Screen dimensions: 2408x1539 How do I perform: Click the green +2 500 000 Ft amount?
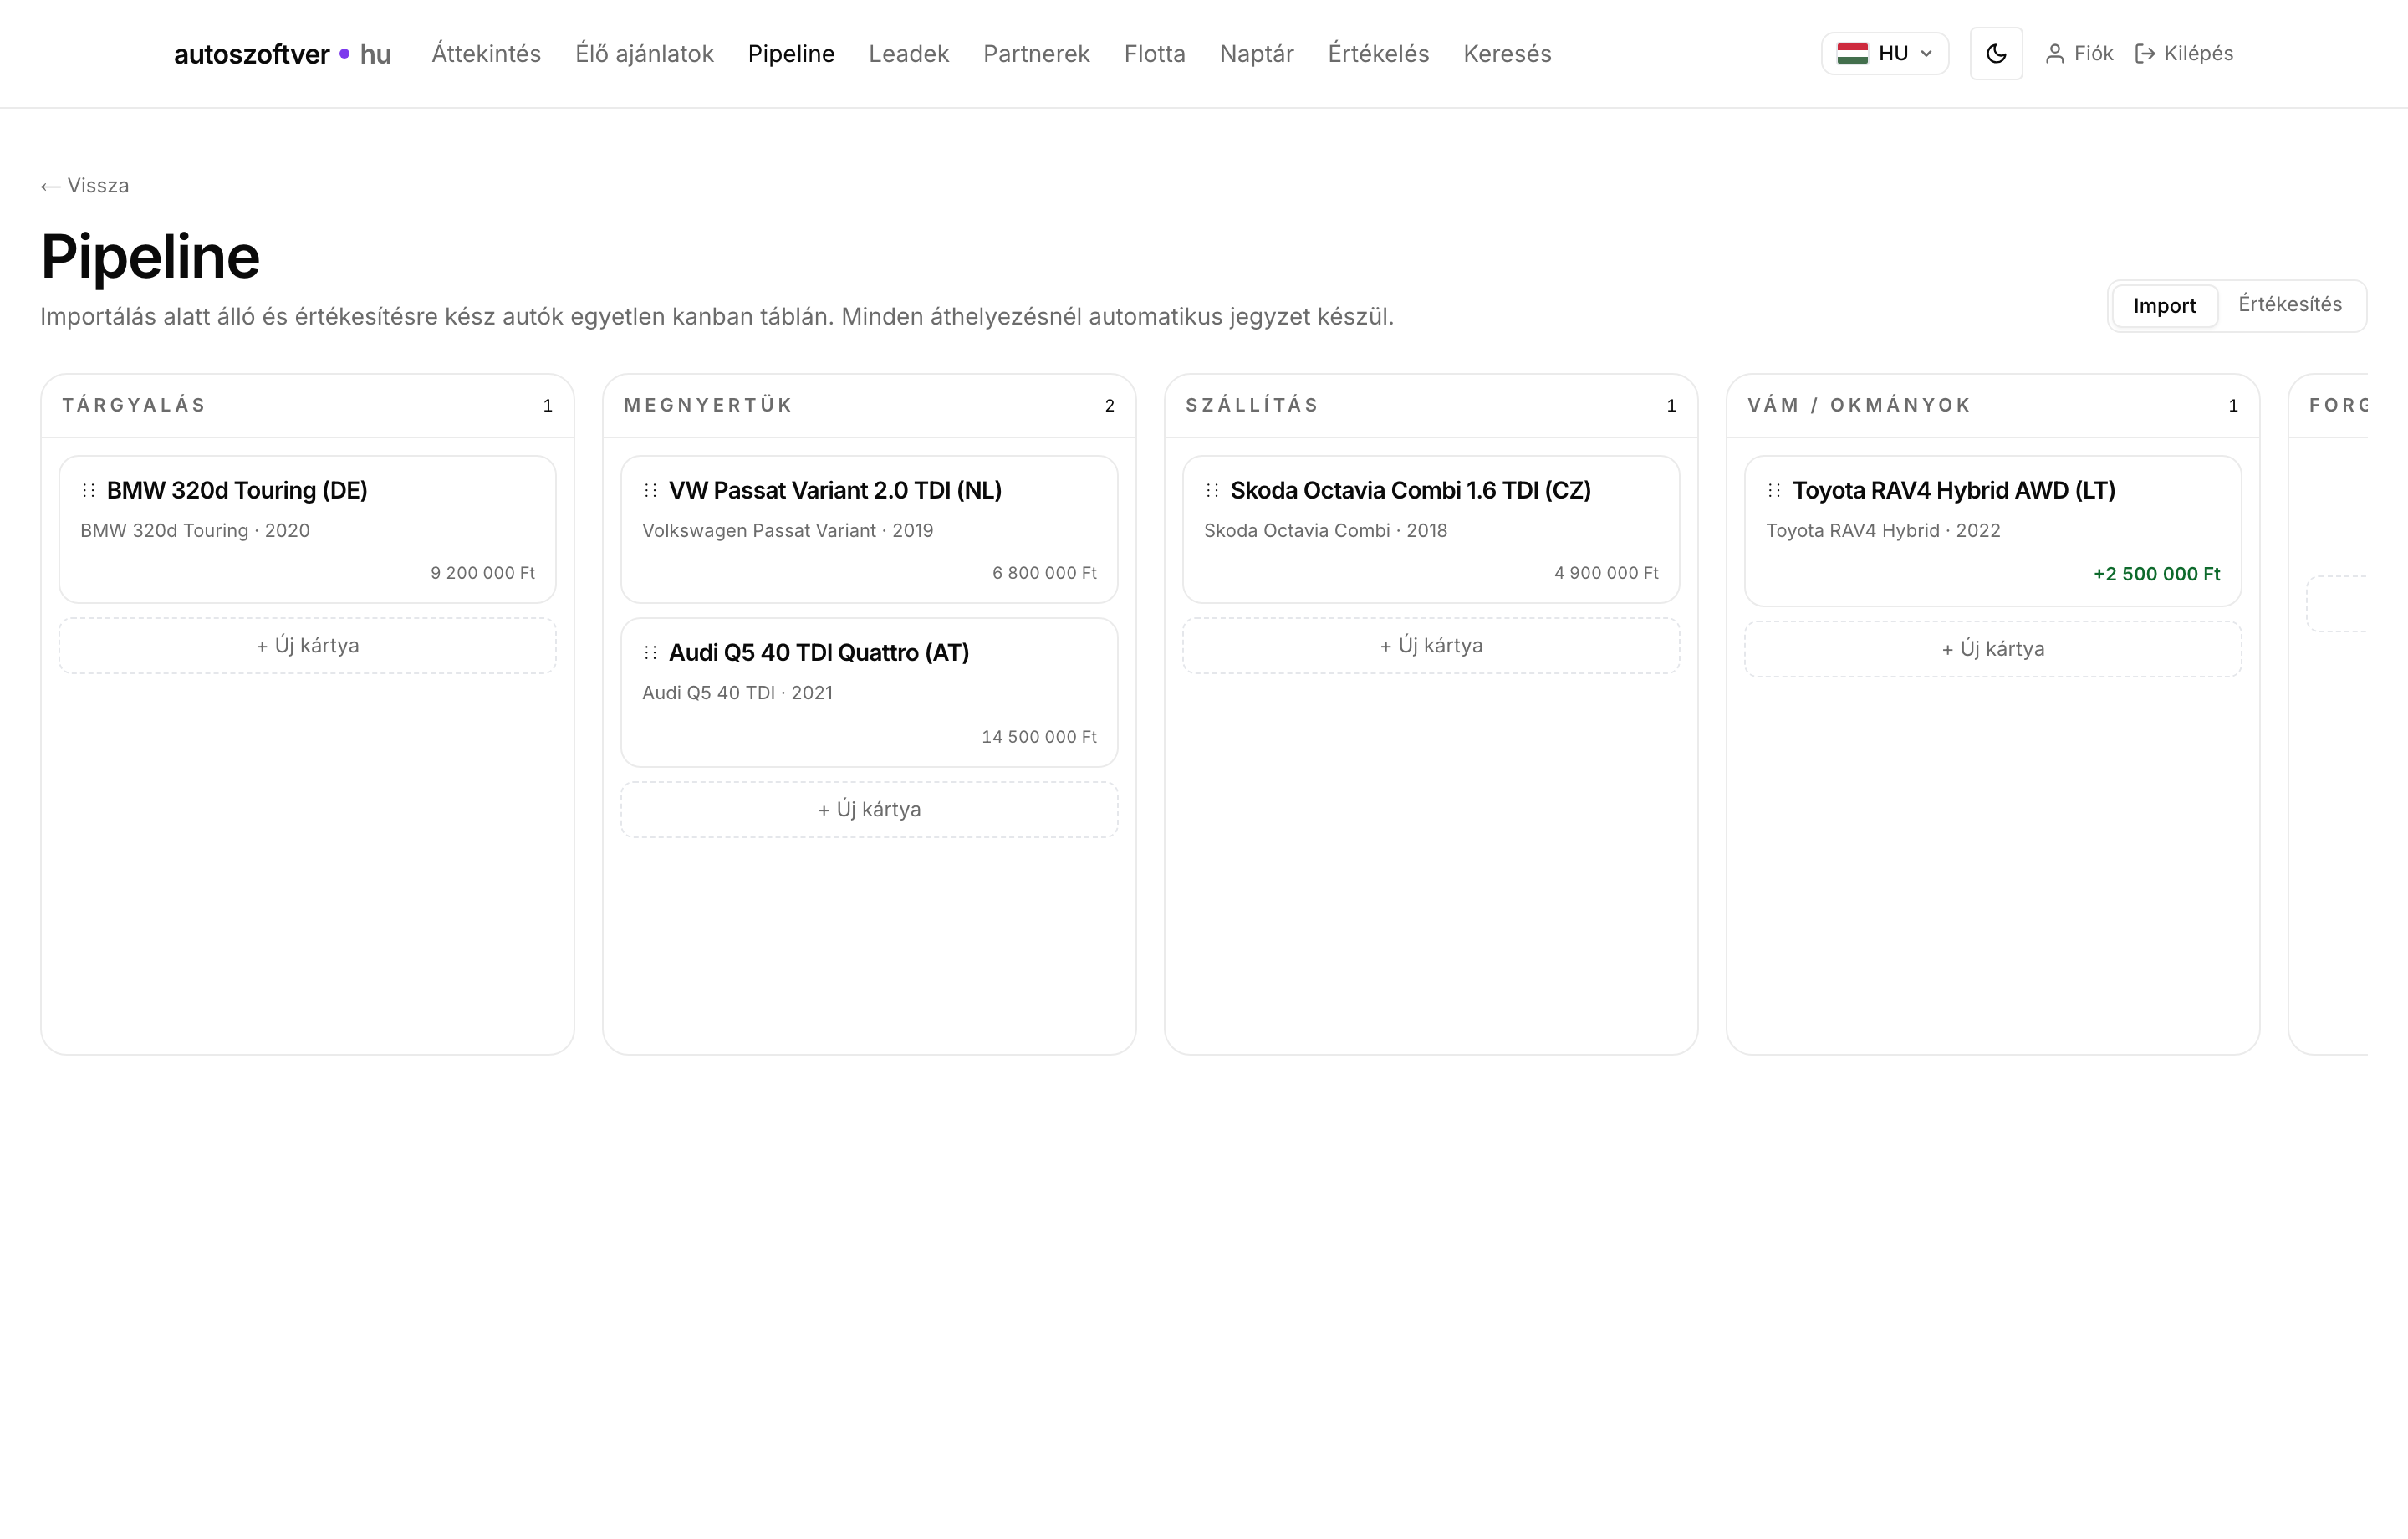(x=2157, y=575)
